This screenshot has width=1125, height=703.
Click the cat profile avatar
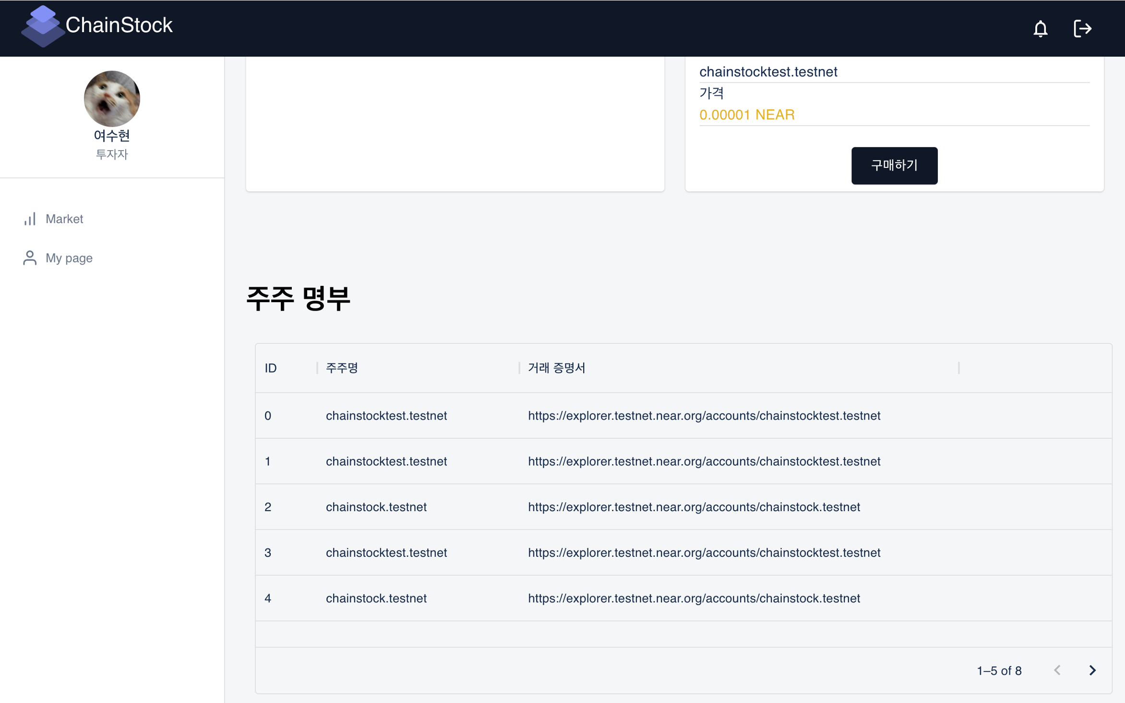[x=112, y=99]
